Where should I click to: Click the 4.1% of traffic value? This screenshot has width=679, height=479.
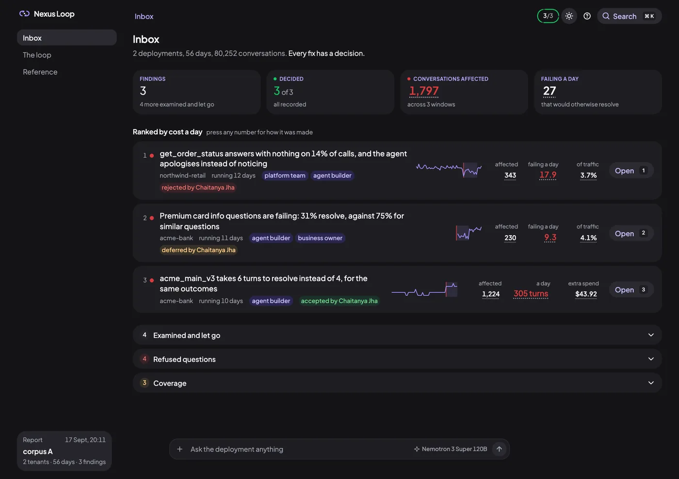point(588,238)
